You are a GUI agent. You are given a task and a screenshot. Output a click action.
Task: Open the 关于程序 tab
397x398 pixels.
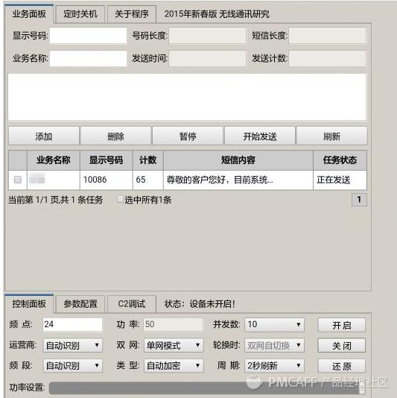[132, 14]
